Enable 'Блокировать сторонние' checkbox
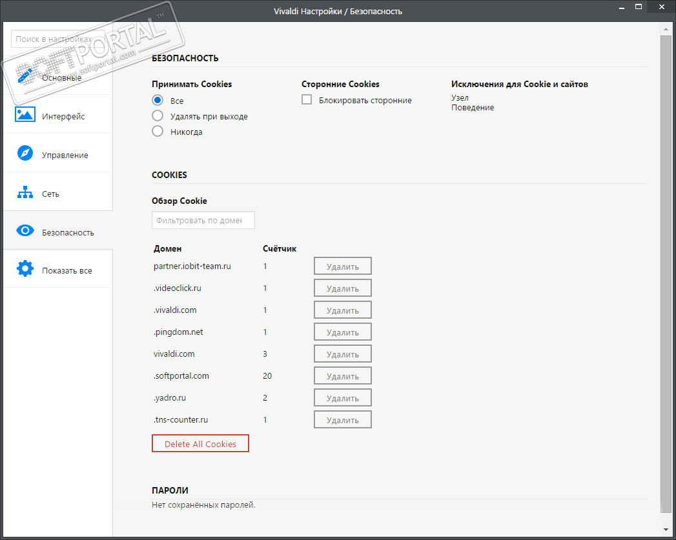676x540 pixels. (x=307, y=100)
